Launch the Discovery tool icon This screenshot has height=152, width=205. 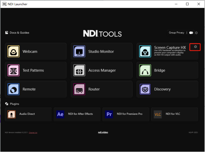click(x=145, y=89)
